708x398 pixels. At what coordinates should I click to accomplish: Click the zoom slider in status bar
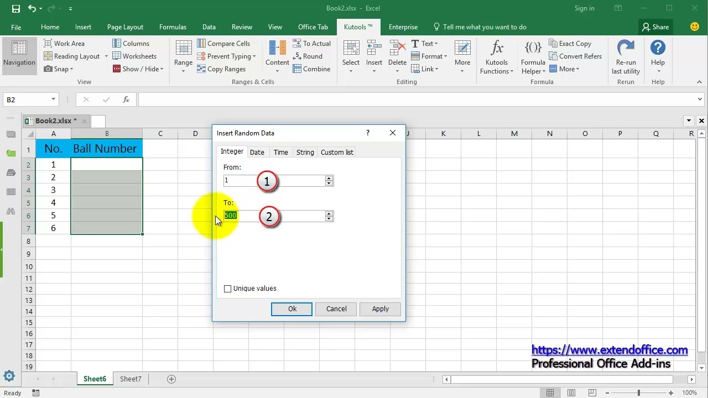coord(638,392)
